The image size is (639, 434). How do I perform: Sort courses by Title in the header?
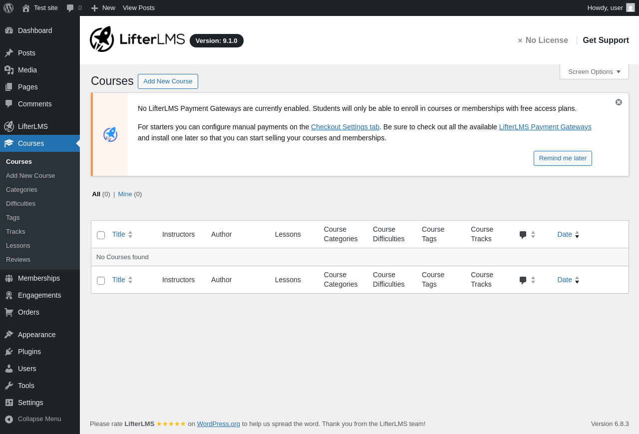coord(119,234)
